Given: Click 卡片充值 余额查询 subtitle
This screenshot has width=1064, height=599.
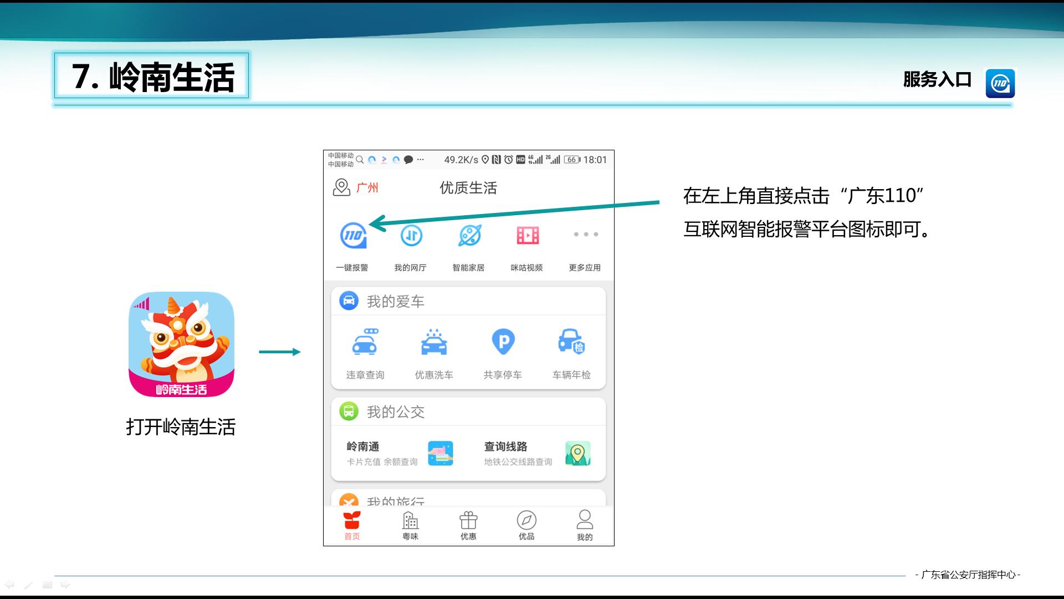Looking at the screenshot, I should (x=382, y=462).
